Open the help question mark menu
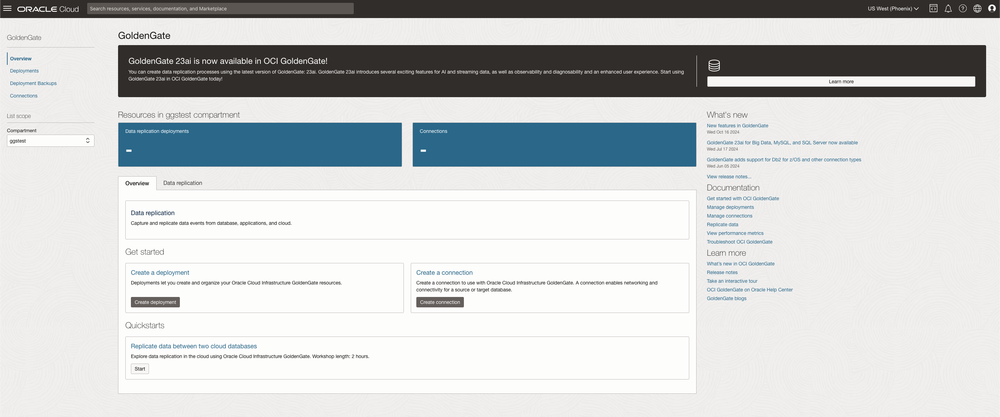This screenshot has width=1000, height=417. point(963,9)
